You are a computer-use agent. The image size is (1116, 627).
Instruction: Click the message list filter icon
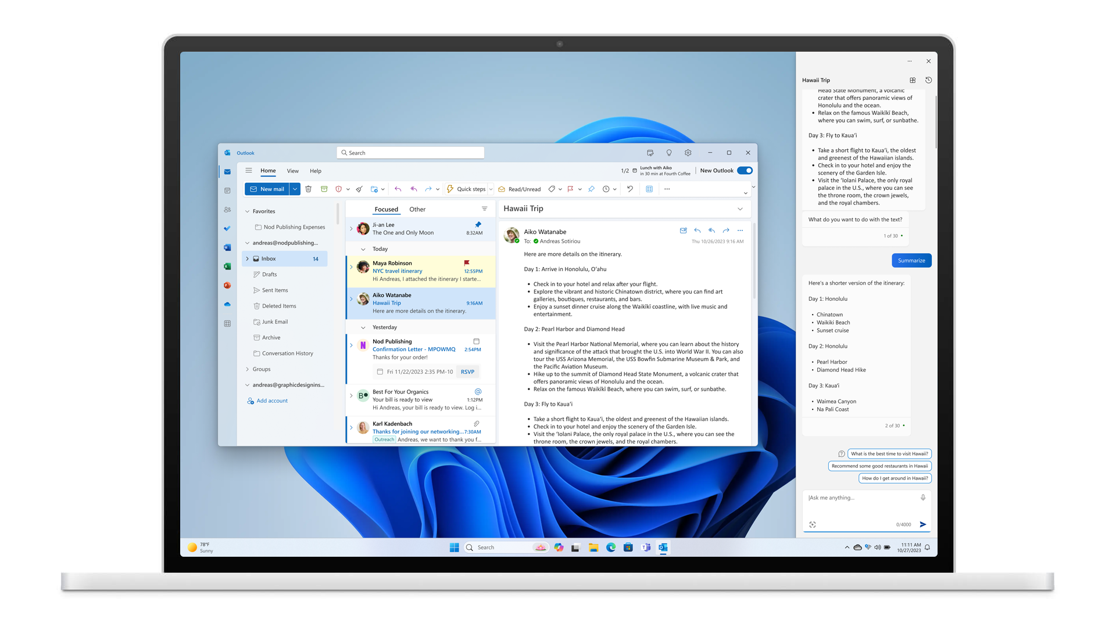[485, 209]
